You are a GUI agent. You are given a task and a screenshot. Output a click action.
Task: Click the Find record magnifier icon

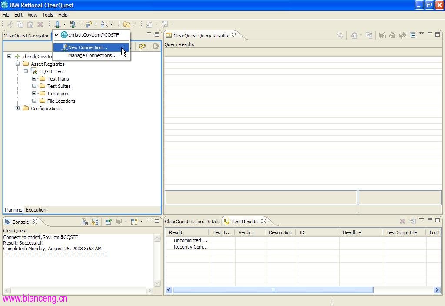(104, 24)
